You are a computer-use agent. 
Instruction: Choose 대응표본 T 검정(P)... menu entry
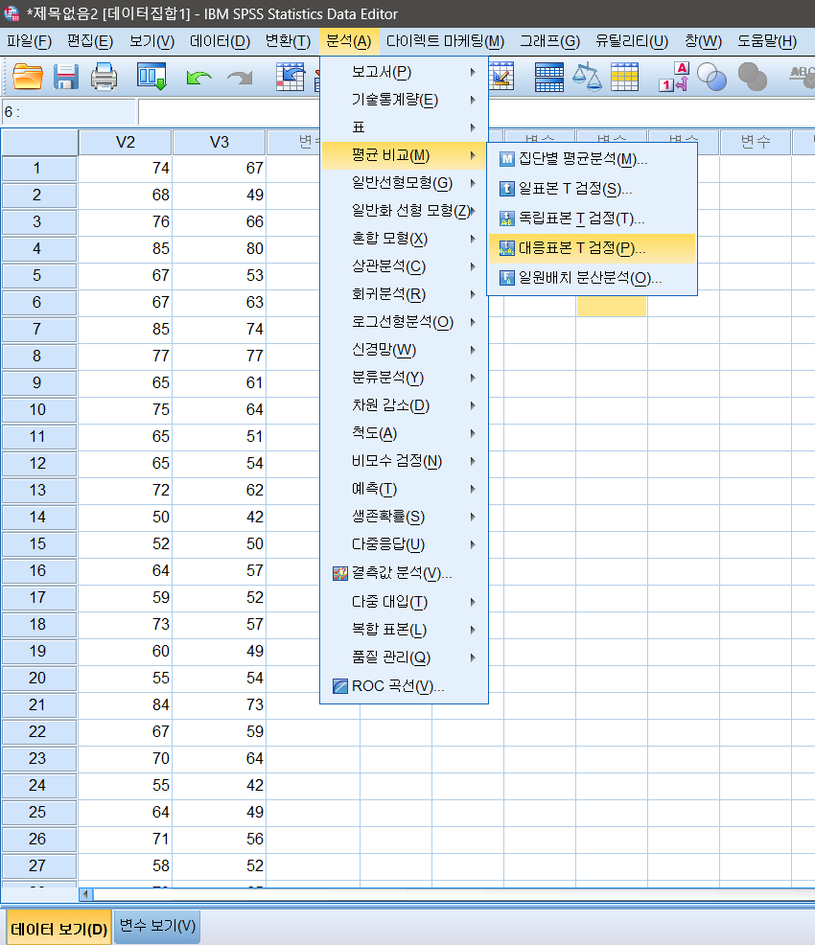592,248
